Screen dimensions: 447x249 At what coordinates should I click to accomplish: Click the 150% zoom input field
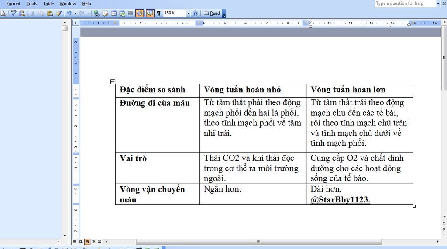tap(175, 13)
